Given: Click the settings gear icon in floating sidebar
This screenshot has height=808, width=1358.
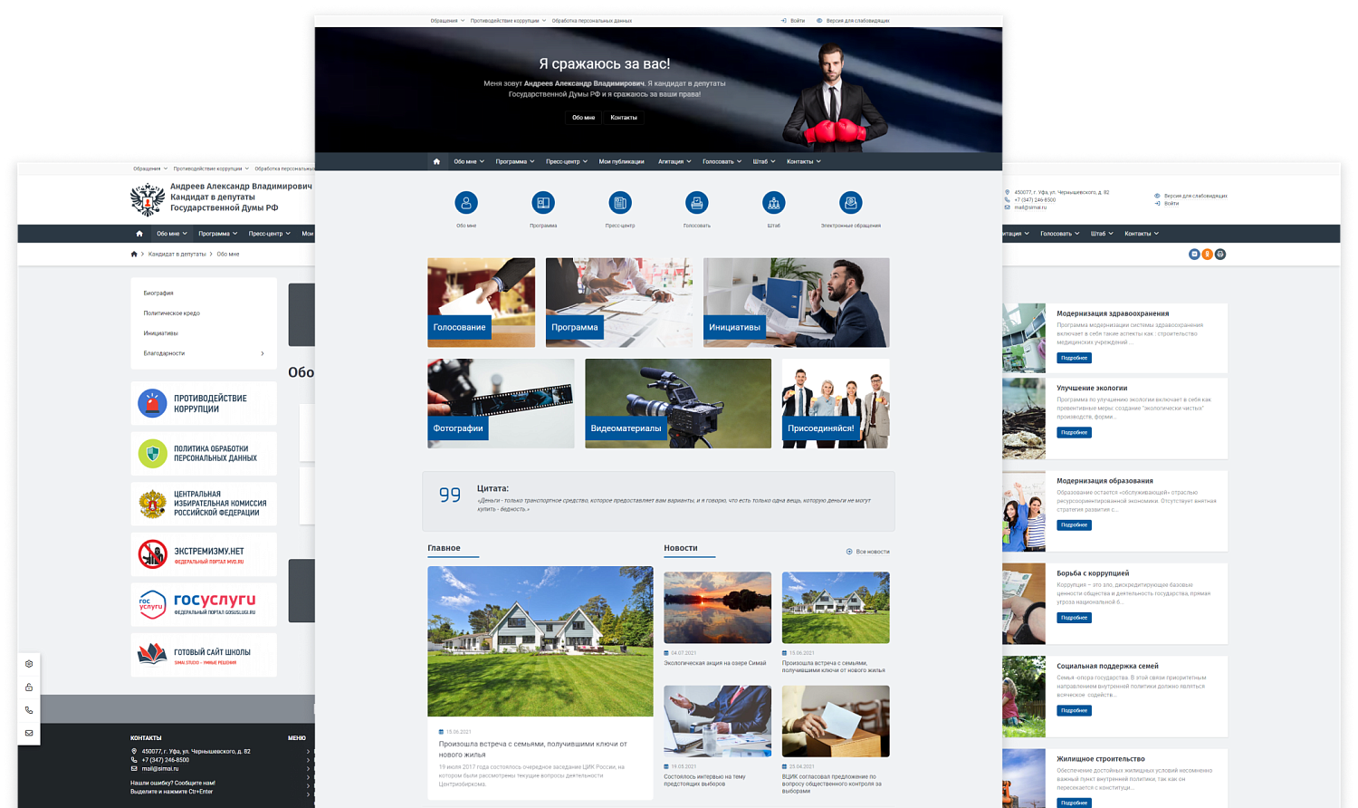Looking at the screenshot, I should [x=29, y=664].
